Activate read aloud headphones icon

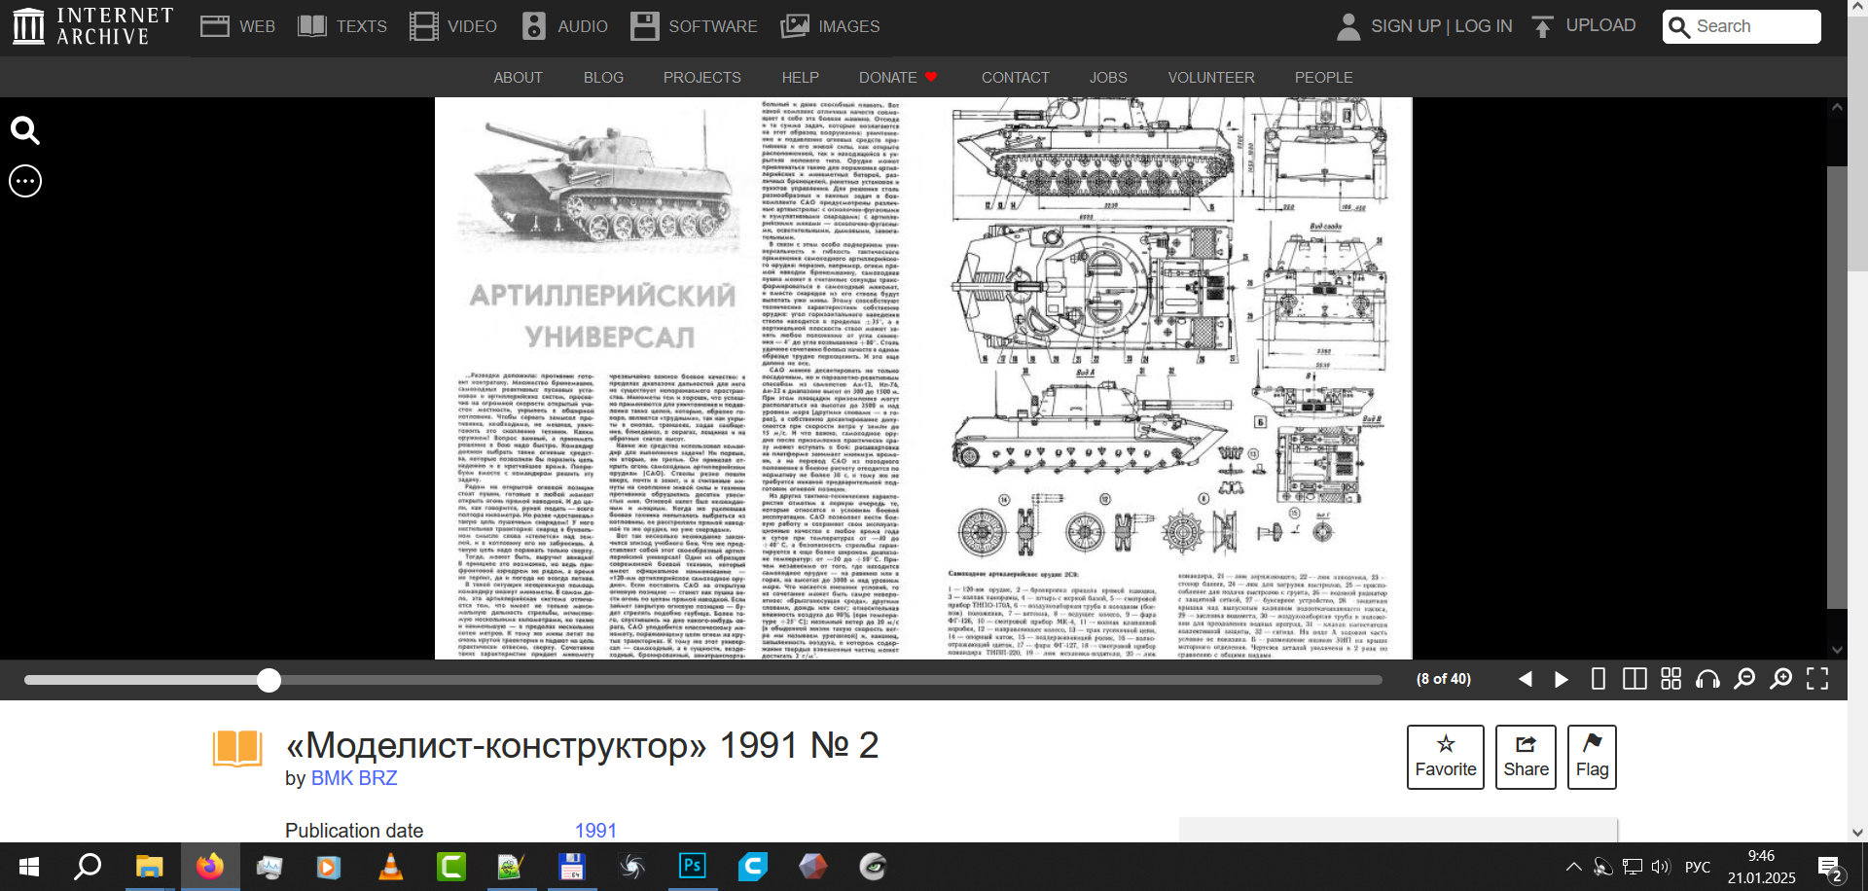1707,679
